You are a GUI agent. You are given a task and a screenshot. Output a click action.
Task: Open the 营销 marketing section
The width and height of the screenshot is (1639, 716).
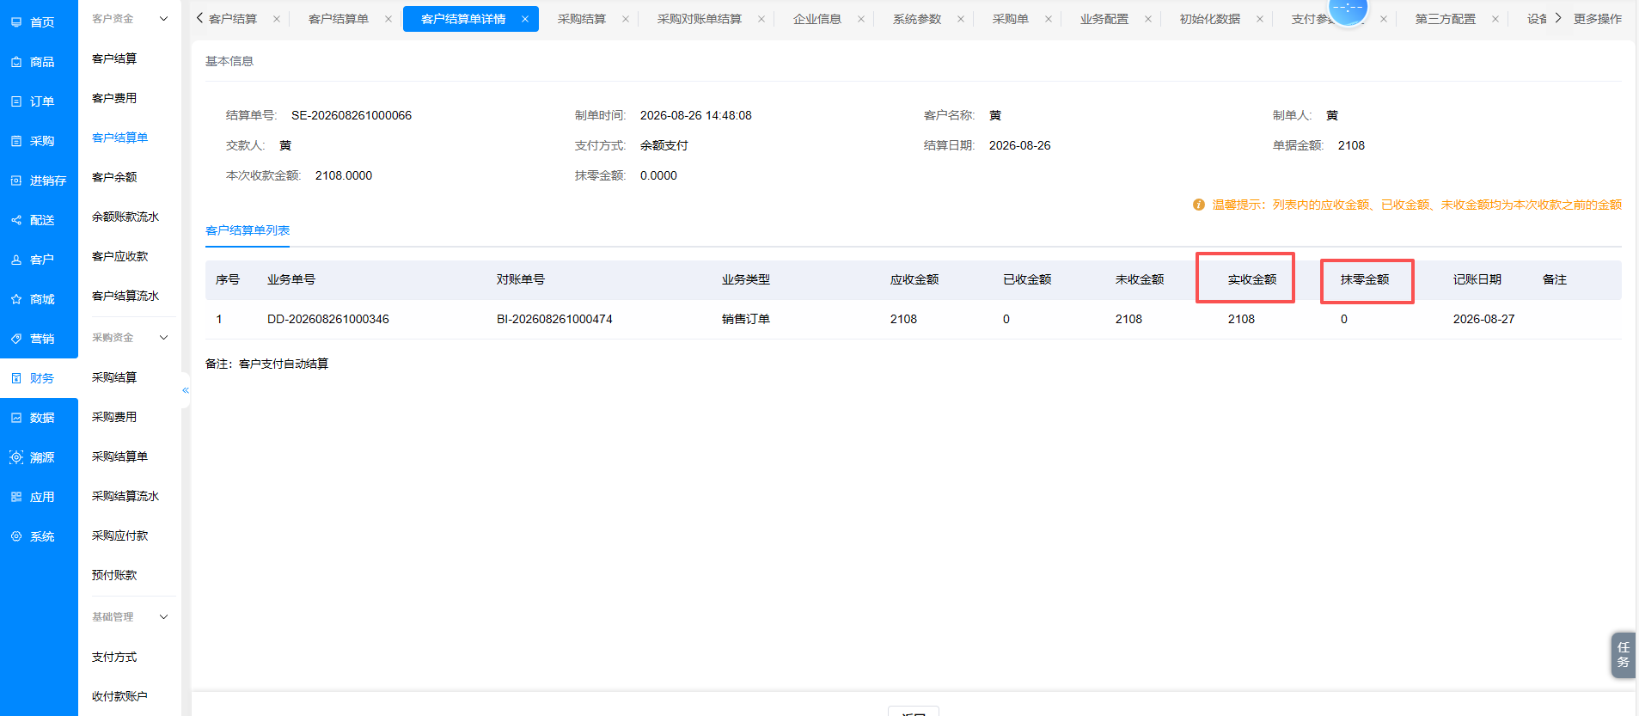click(39, 339)
